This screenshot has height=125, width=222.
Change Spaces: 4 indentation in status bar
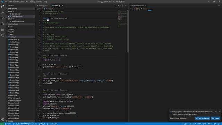193,124
